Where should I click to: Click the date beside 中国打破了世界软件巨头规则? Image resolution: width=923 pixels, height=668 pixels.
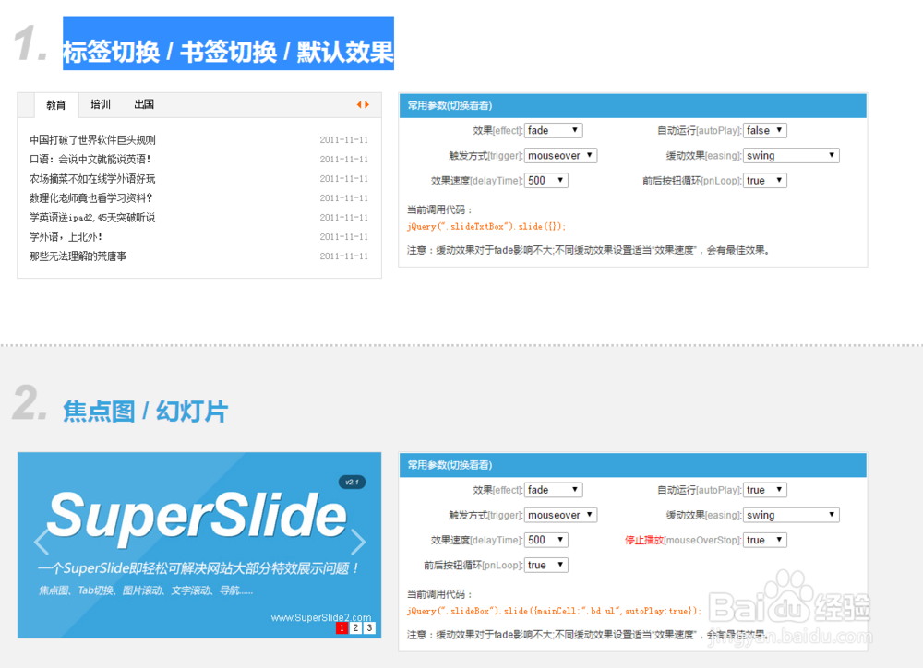tap(343, 140)
